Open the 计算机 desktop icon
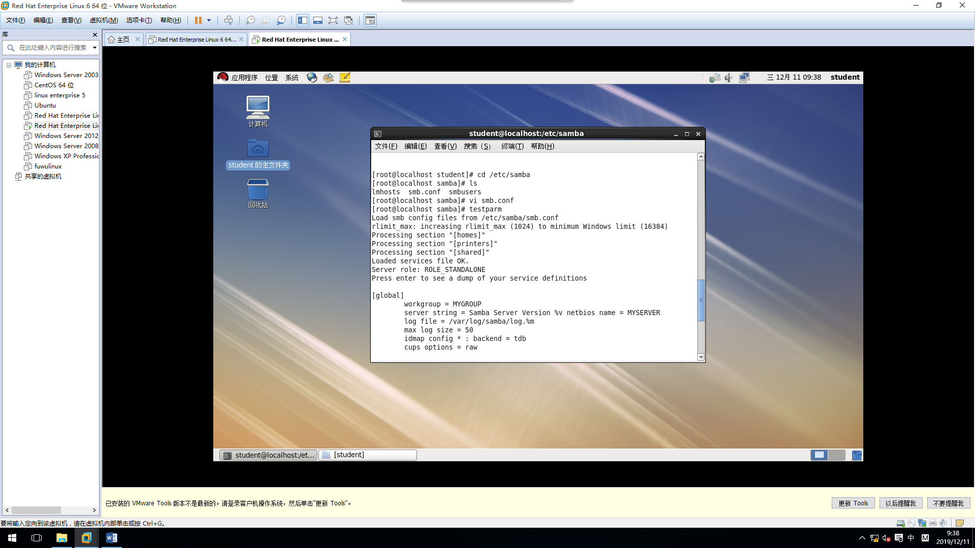The image size is (975, 548). coord(257,111)
